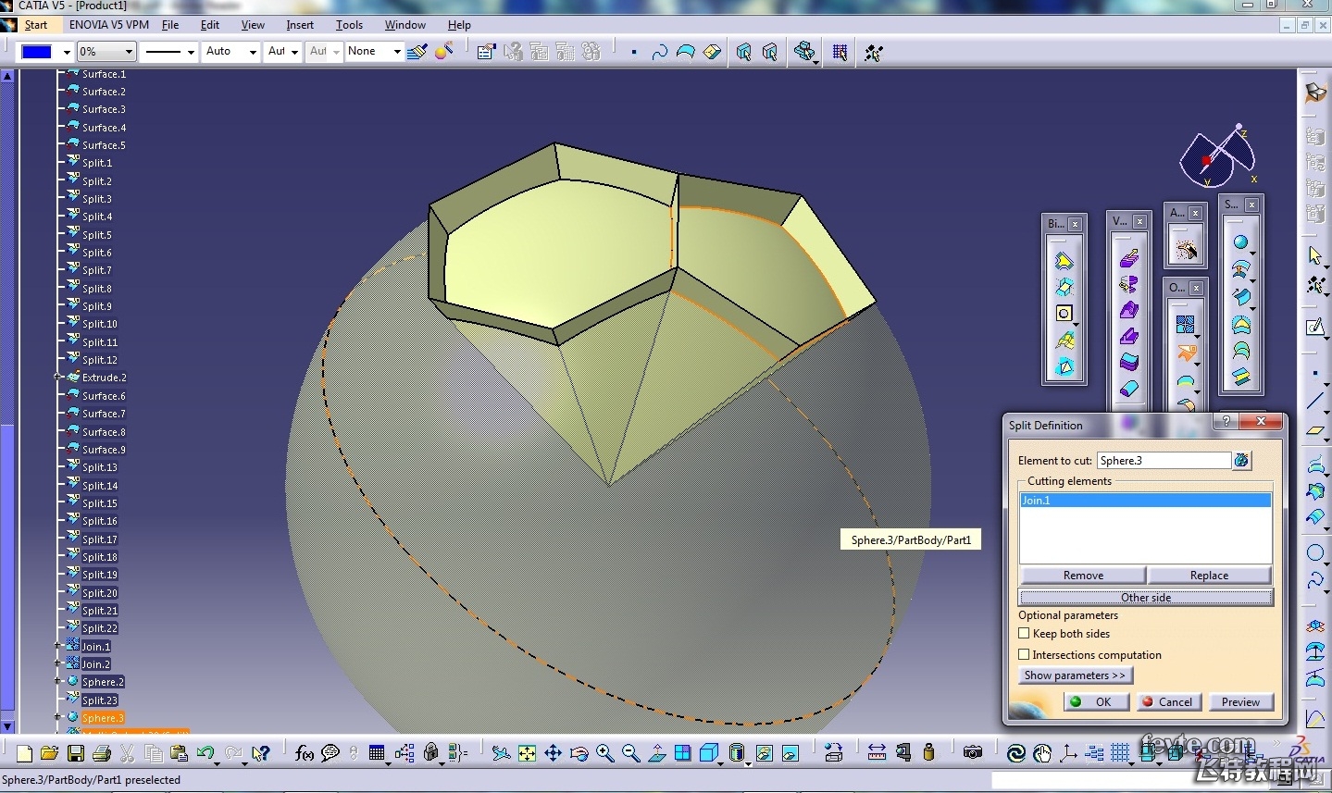This screenshot has width=1332, height=793.
Task: Click the camera Capture icon
Action: [972, 753]
